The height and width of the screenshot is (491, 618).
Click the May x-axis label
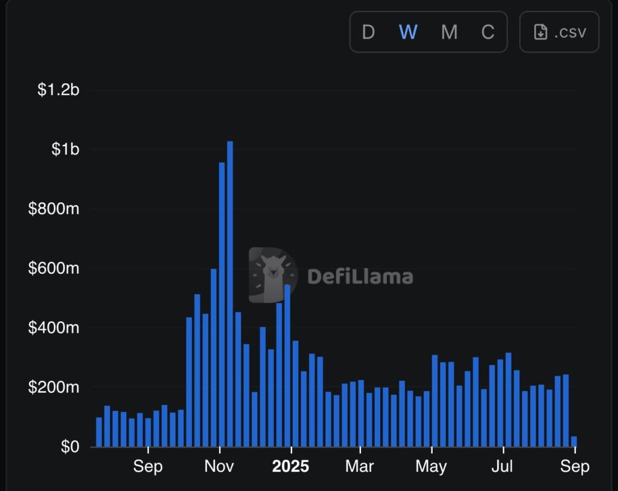431,467
